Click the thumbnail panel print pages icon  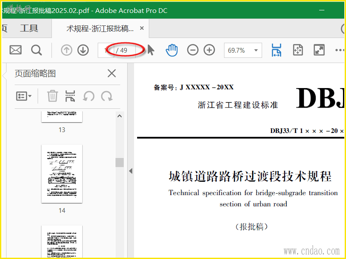click(x=70, y=96)
